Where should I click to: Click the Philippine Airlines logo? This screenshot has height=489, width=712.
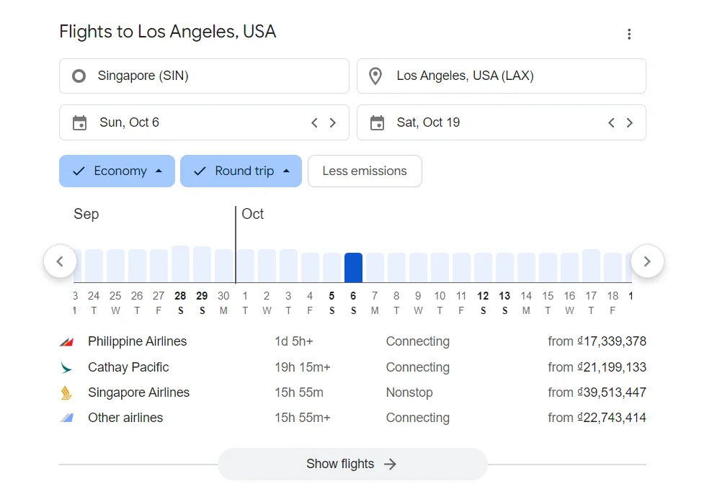(x=67, y=341)
